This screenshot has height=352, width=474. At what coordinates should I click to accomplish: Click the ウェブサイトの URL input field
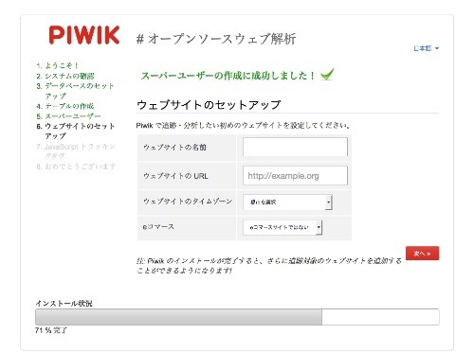pos(295,176)
